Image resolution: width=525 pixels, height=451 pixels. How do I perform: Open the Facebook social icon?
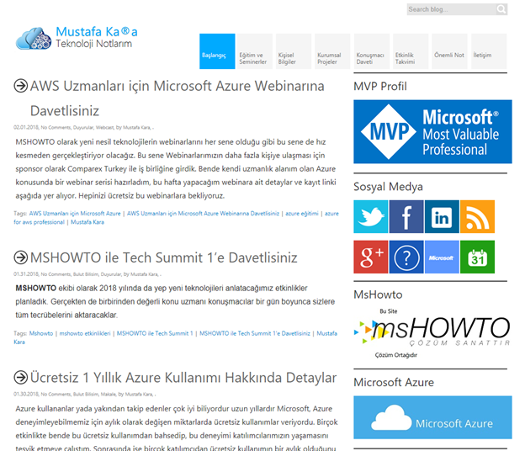pyautogui.click(x=406, y=216)
